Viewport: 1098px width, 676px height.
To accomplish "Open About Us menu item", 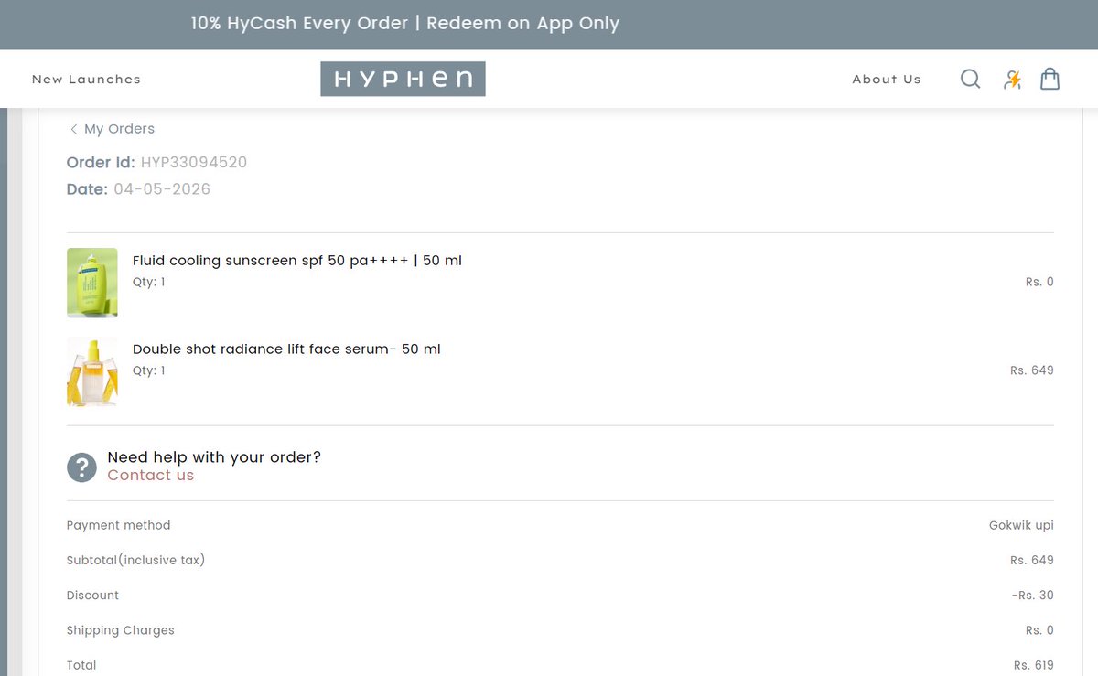I will (887, 80).
